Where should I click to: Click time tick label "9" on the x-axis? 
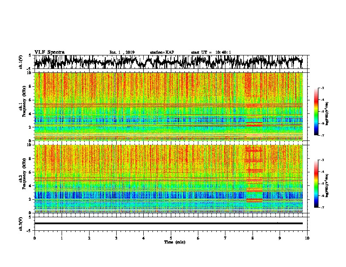(280, 238)
